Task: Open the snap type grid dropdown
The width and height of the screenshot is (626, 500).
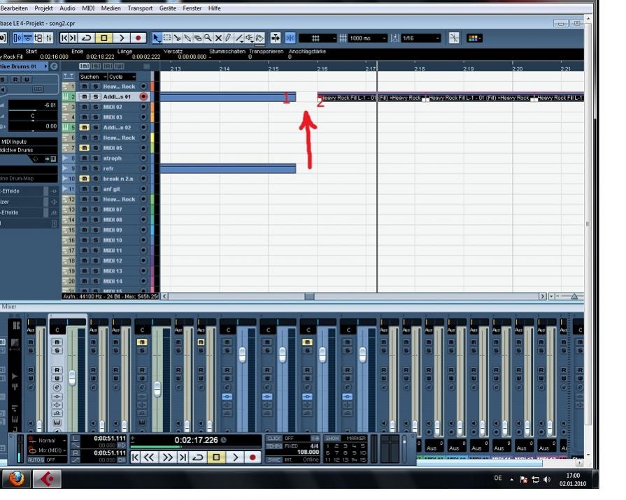Action: tap(318, 38)
